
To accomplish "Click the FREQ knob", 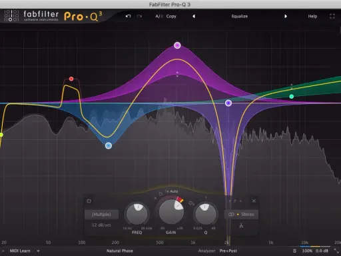I will coord(137,213).
